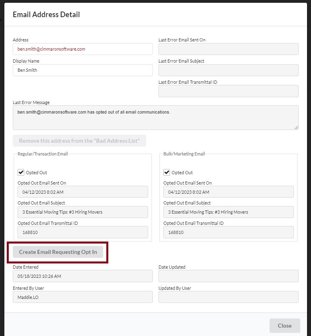This screenshot has height=336, width=311.
Task: Select the Last Error Email Sent On field
Action: tap(228, 49)
